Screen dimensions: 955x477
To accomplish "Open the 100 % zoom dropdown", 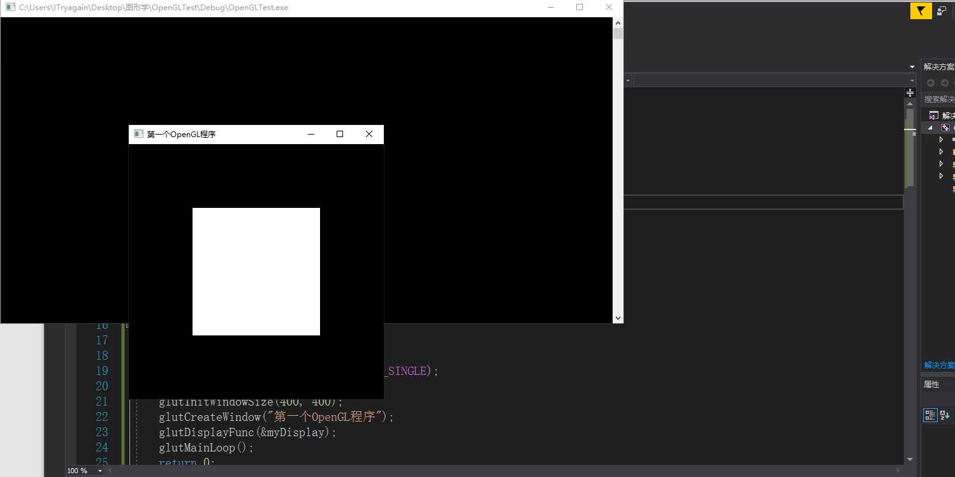I will (100, 471).
